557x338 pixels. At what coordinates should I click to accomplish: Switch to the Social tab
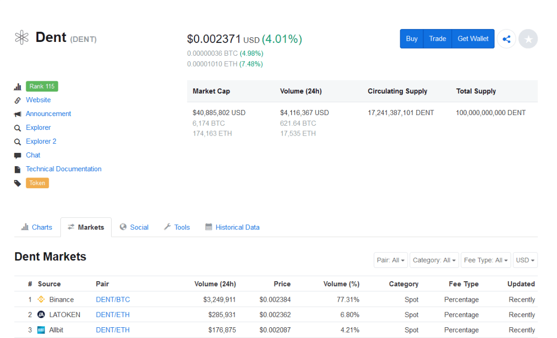[134, 228]
